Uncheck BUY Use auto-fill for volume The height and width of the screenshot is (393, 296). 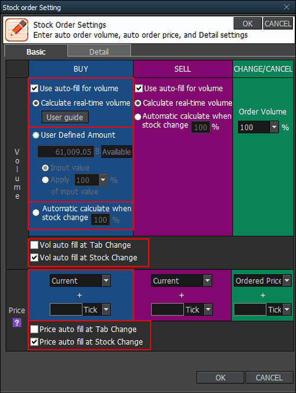tap(34, 89)
